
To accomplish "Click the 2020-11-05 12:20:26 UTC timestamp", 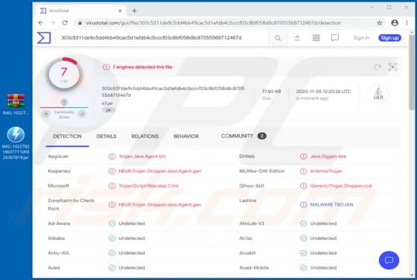I will 323,92.
